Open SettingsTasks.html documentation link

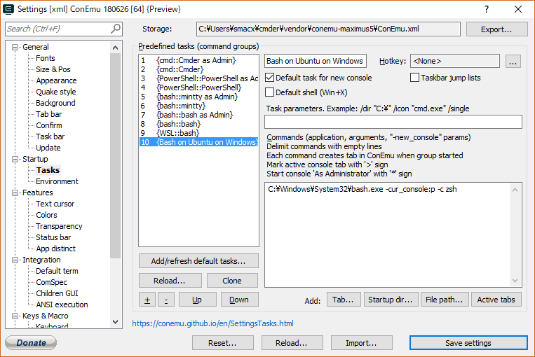[x=213, y=323]
